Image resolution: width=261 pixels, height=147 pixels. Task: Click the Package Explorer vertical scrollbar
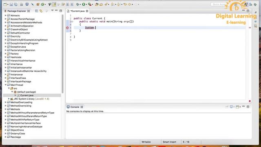[63, 54]
